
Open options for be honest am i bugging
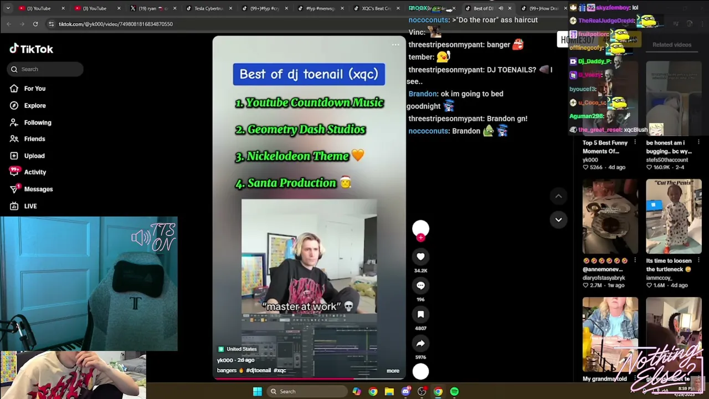[x=698, y=142]
